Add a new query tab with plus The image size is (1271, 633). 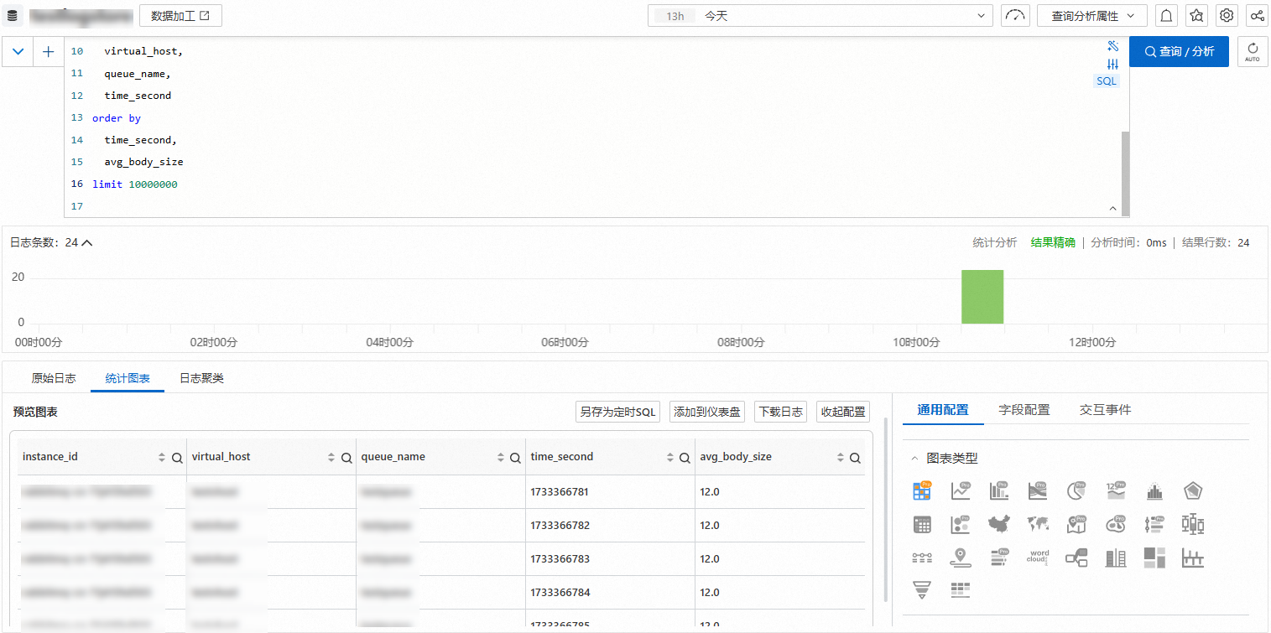tap(49, 52)
